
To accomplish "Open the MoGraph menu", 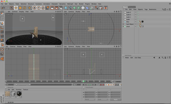I will click(x=70, y=4).
